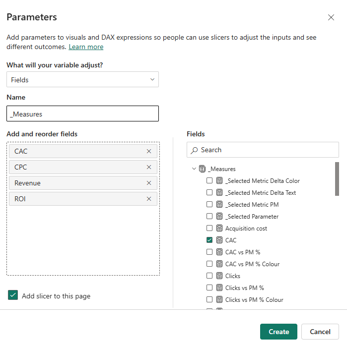This screenshot has height=345, width=347.
Task: Check CAC vs PM % checkbox
Action: pos(209,252)
